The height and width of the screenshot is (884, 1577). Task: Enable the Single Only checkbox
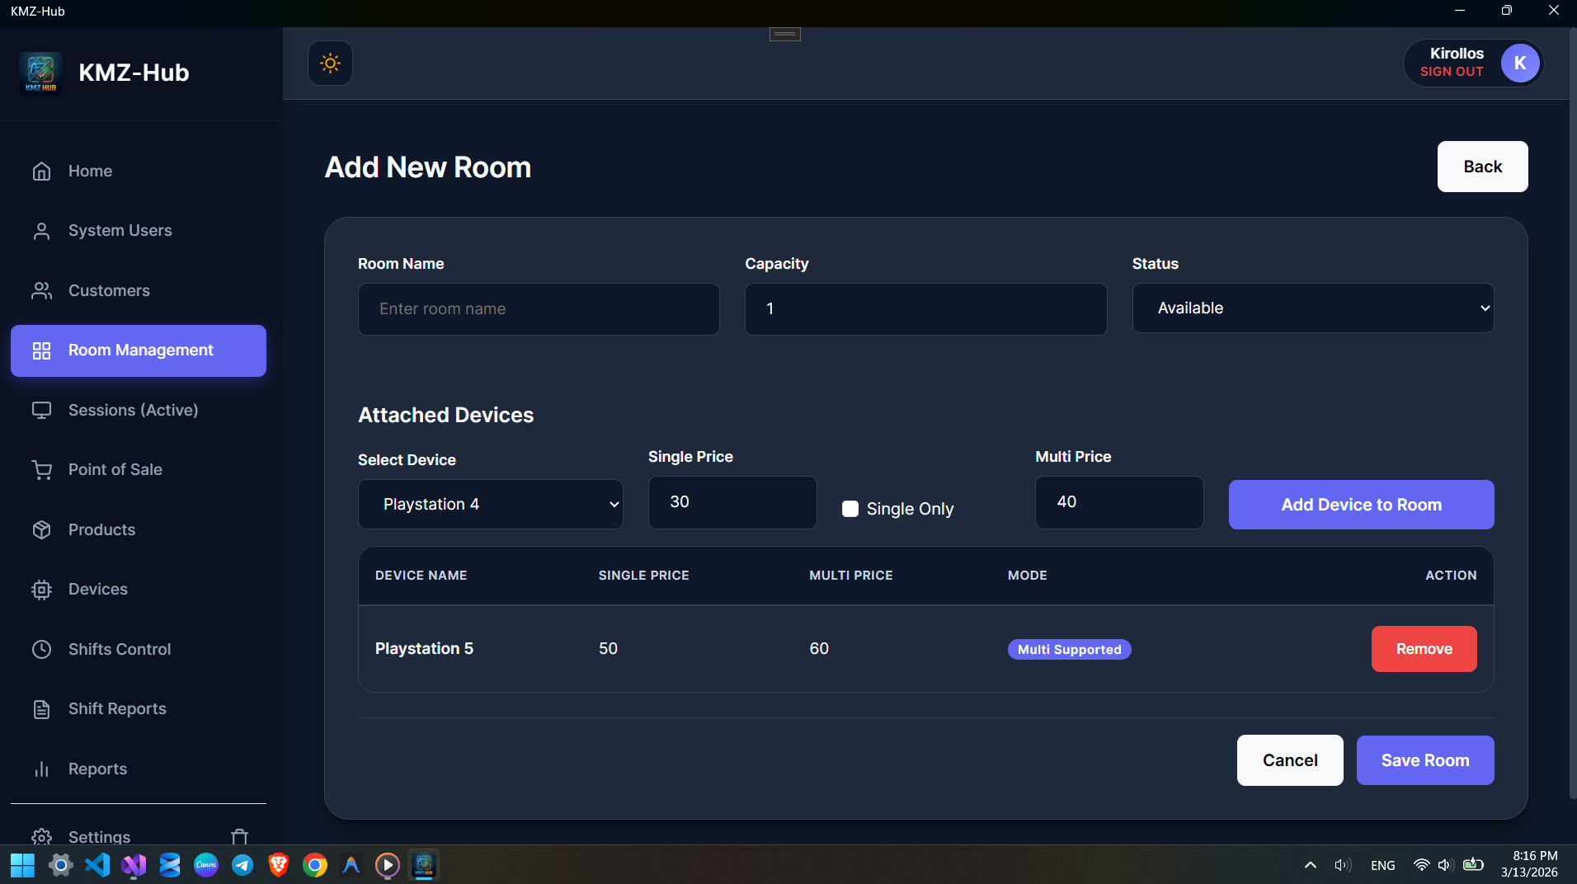coord(851,509)
